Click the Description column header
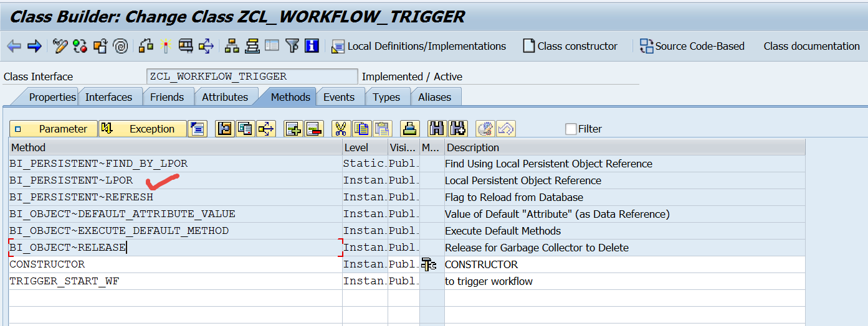Screen dimensions: 868x326 625,147
